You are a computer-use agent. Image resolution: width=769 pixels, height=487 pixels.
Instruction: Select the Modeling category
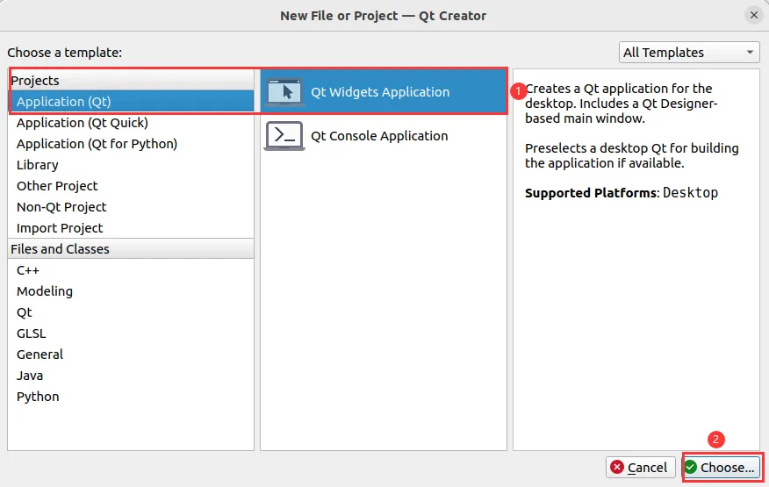(x=131, y=291)
